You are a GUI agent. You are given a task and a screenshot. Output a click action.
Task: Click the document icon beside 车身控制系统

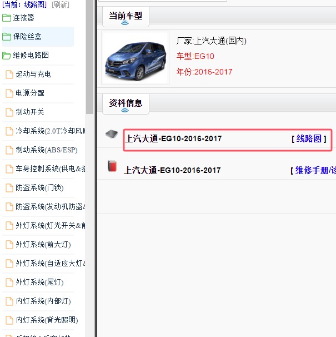(x=9, y=169)
